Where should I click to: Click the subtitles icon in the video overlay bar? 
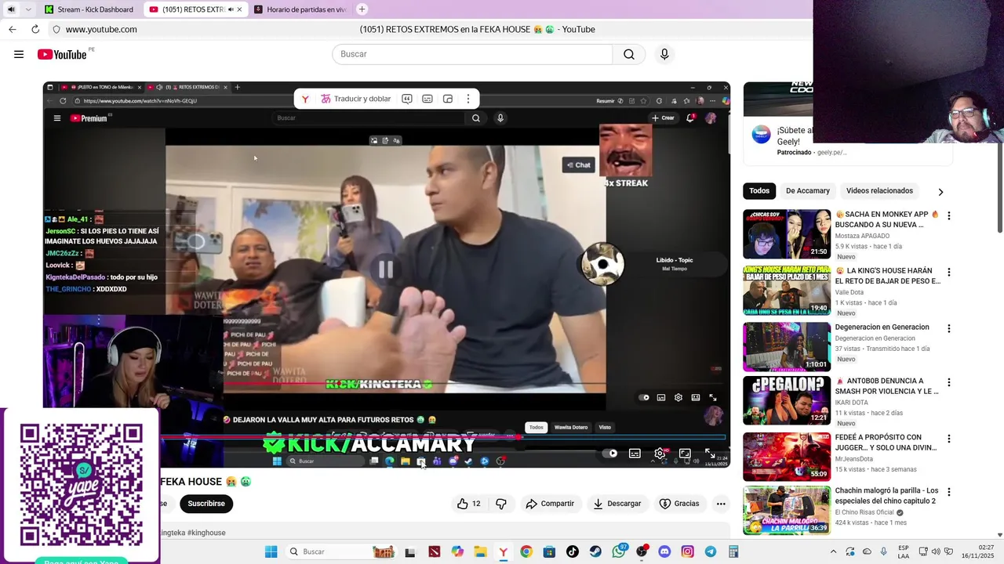[x=427, y=99]
